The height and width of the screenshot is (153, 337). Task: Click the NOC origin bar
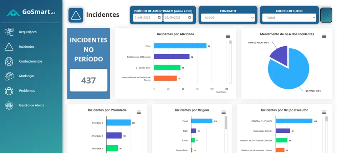194,131
